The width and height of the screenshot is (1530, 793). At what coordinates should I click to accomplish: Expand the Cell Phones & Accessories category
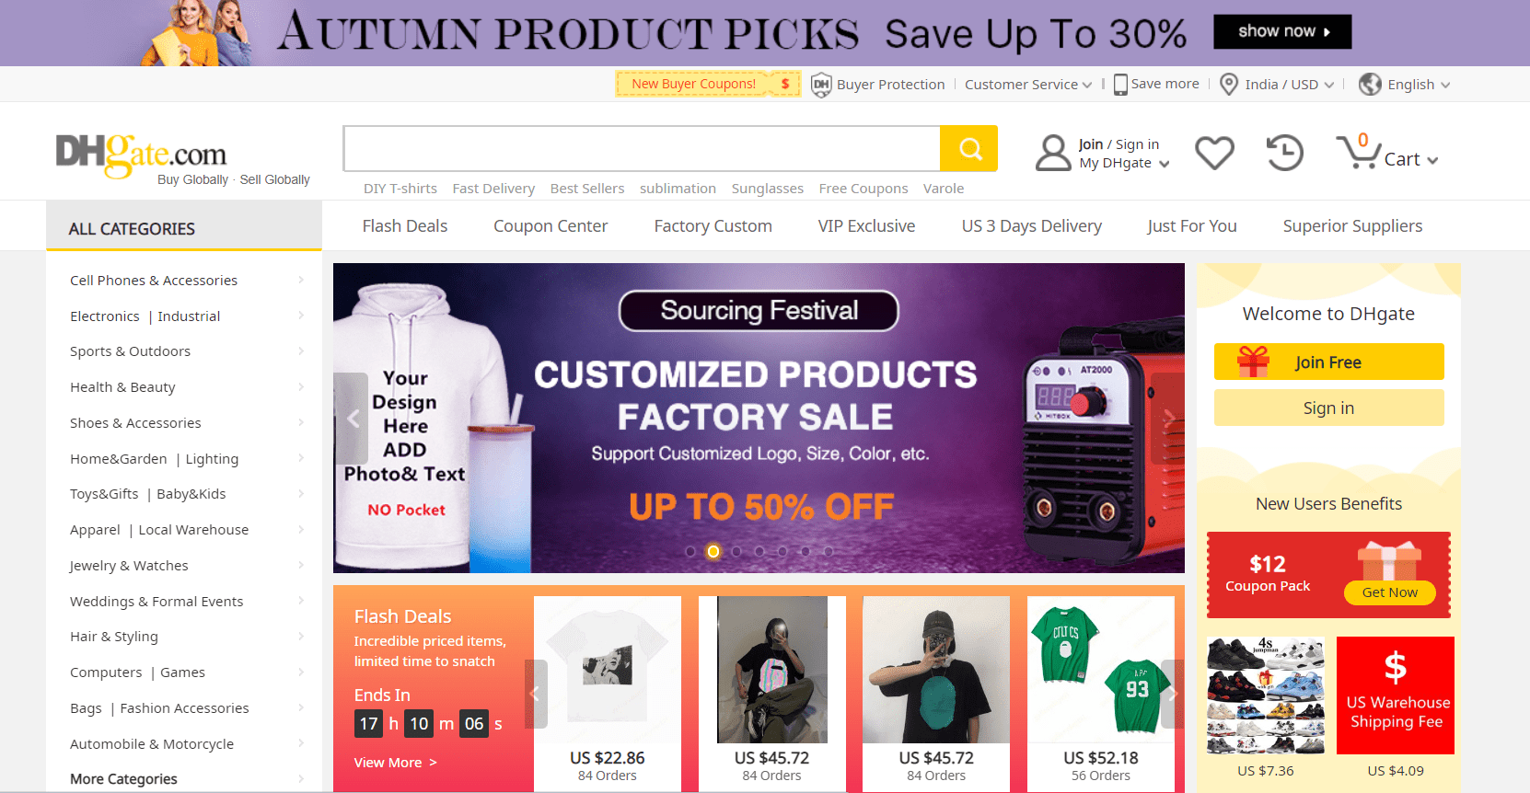(187, 280)
